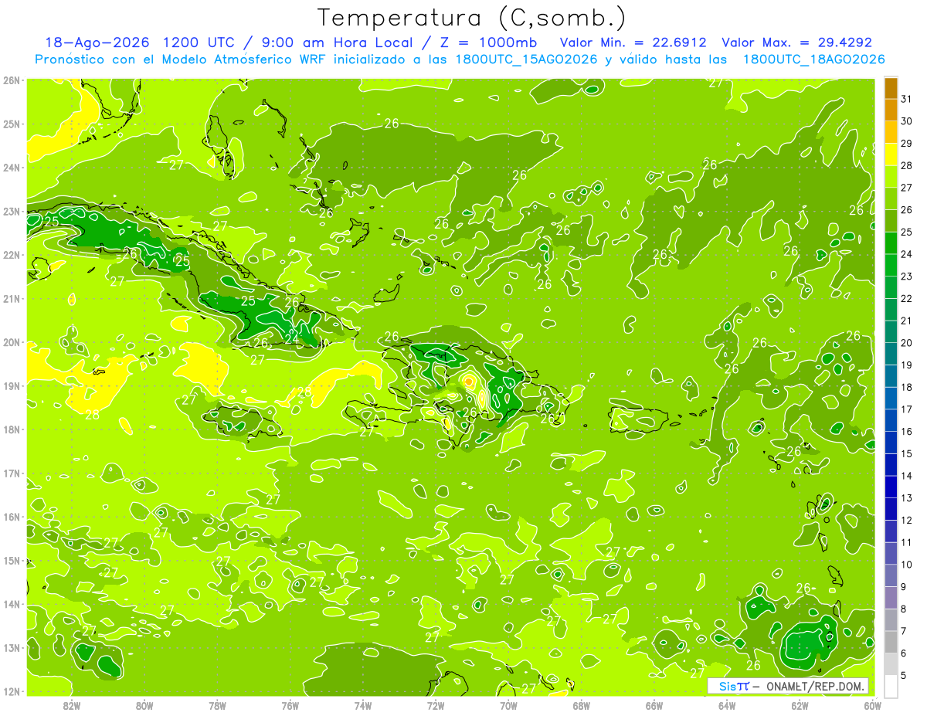Click the '62W' longitude axis label

click(800, 705)
